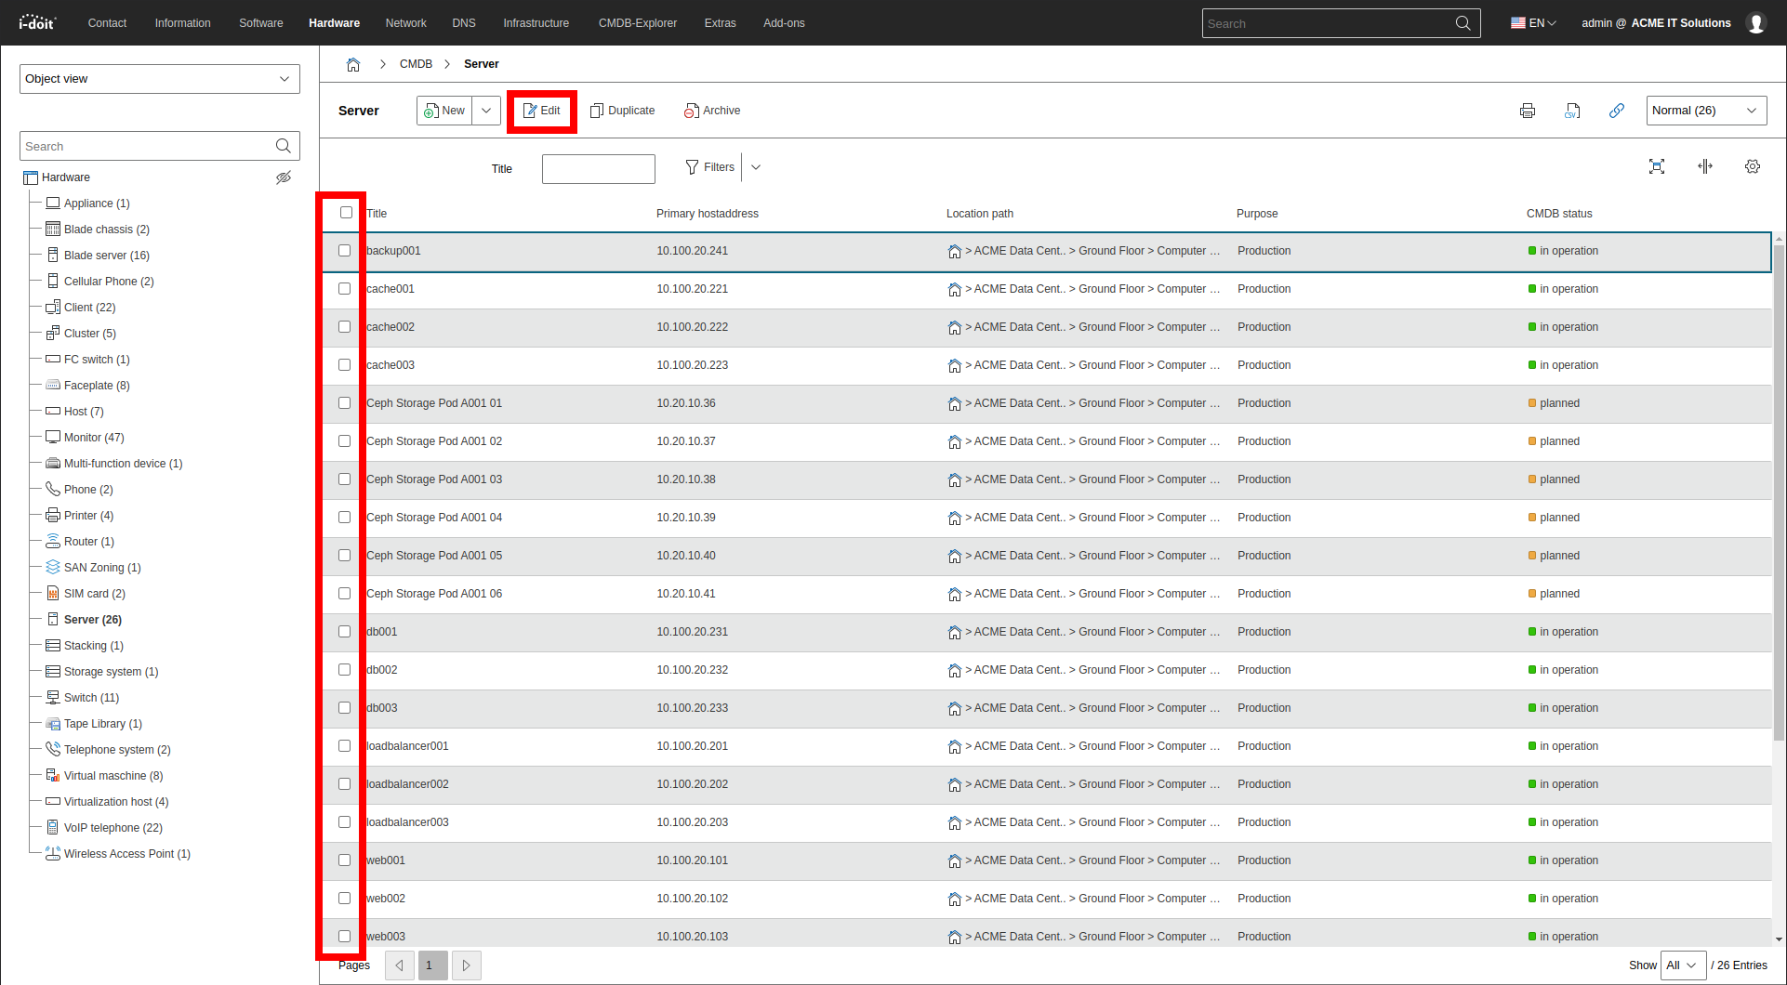
Task: Tick the select-all checkbox in header
Action: coord(346,213)
